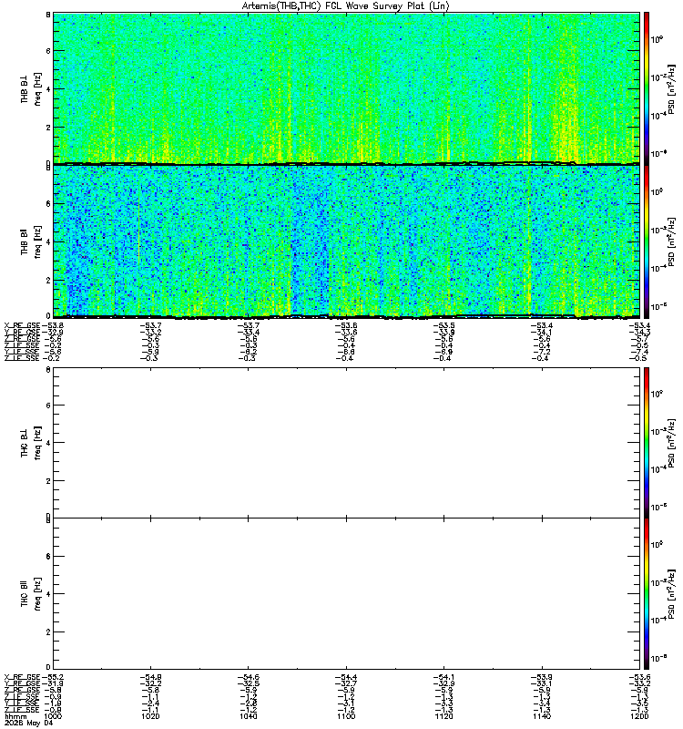Click the PSD color bar beside THC B⊥ panel
The height and width of the screenshot is (729, 683).
click(647, 443)
